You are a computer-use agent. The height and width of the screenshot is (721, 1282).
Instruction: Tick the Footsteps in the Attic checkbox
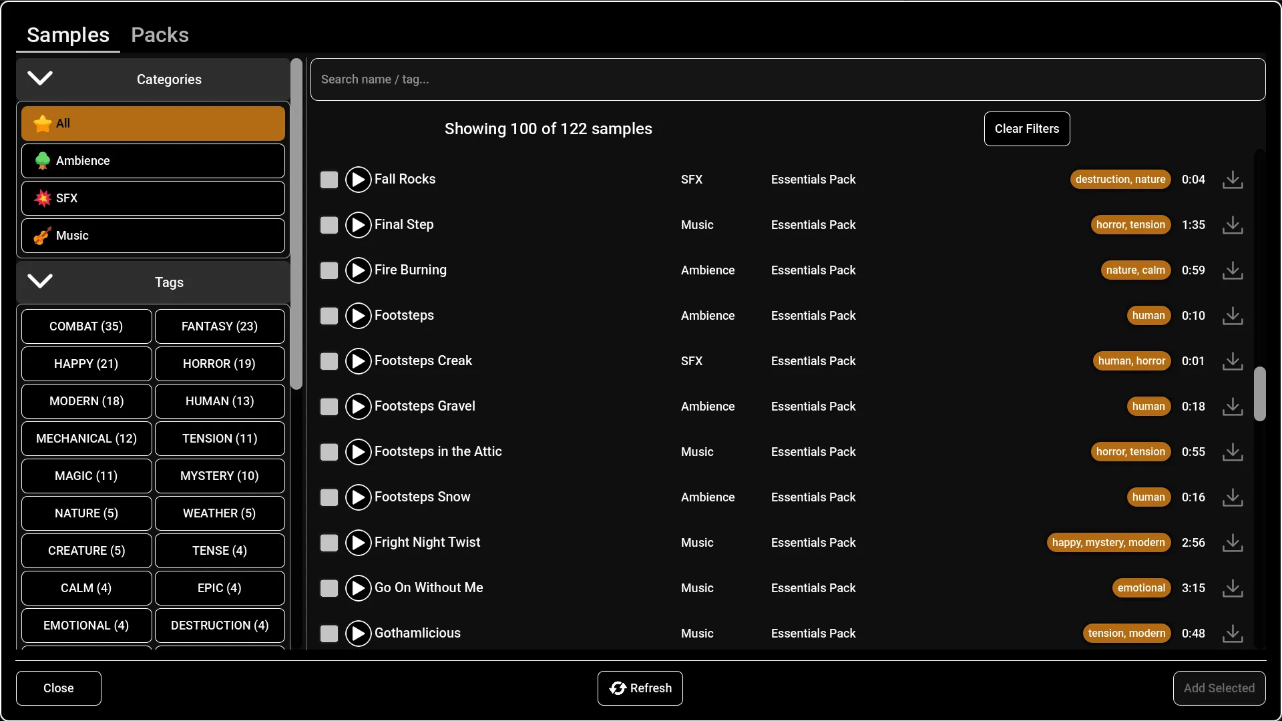pos(329,452)
